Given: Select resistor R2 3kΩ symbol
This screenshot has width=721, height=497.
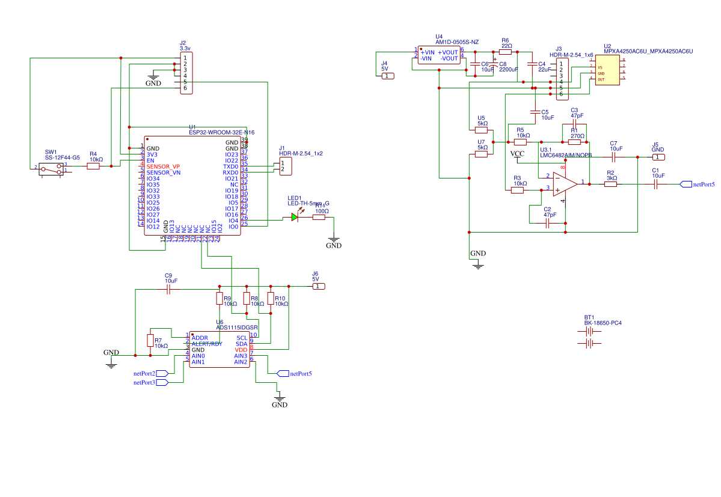Looking at the screenshot, I should [x=610, y=184].
